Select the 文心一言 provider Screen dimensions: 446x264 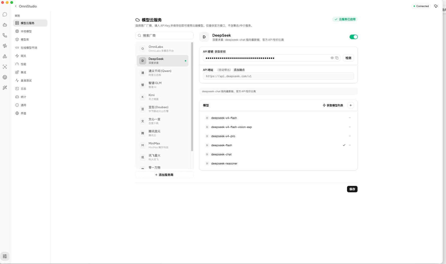(x=162, y=121)
